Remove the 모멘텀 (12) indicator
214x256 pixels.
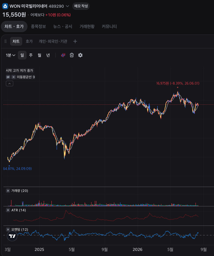tap(8, 230)
